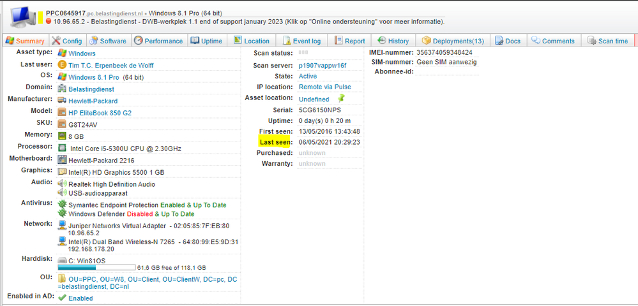This screenshot has width=638, height=306.
Task: Go to the Scan time tab
Action: pos(607,41)
